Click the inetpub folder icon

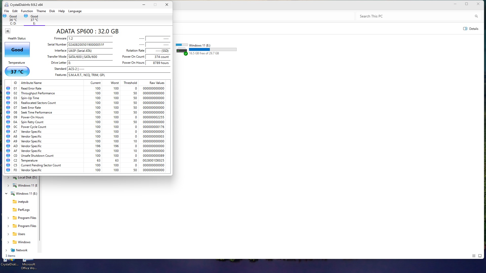(x=15, y=202)
